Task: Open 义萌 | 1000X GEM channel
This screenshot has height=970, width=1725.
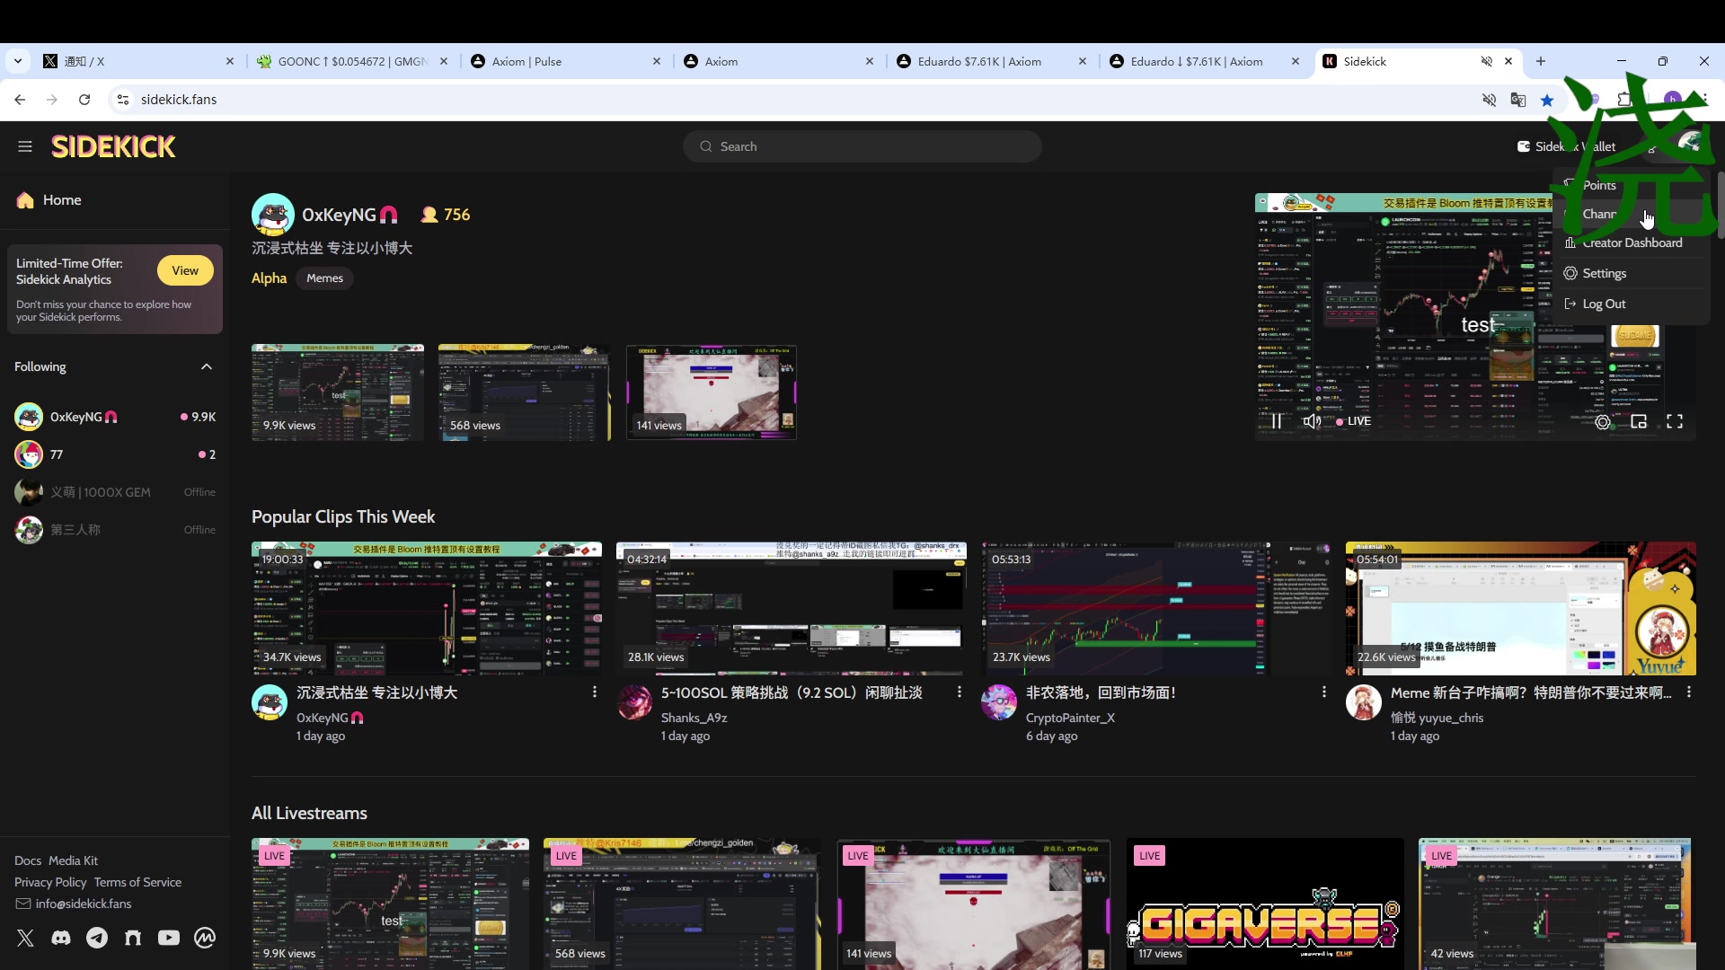Action: tap(115, 492)
